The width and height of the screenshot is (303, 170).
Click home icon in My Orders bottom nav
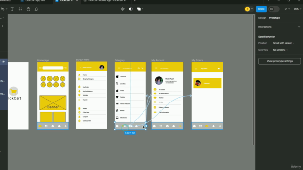(x=194, y=126)
